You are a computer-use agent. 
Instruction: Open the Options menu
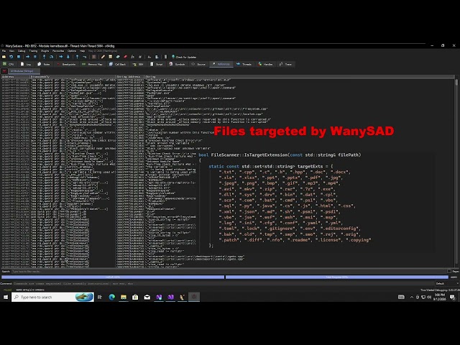72,51
